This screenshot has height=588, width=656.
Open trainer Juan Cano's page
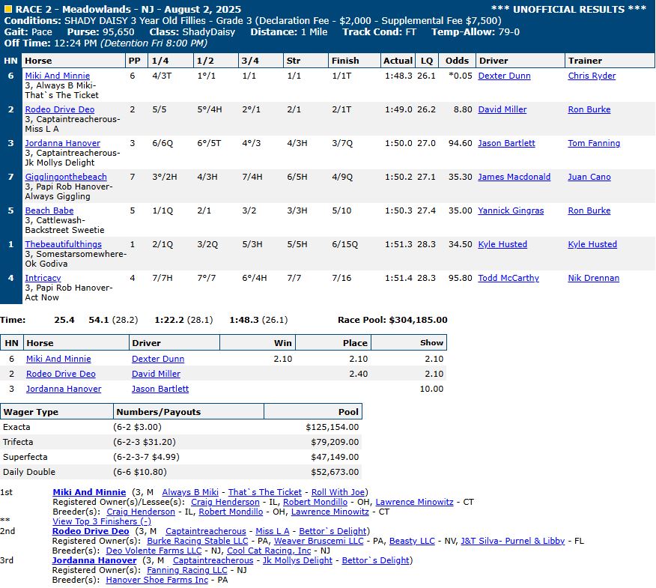tap(589, 178)
